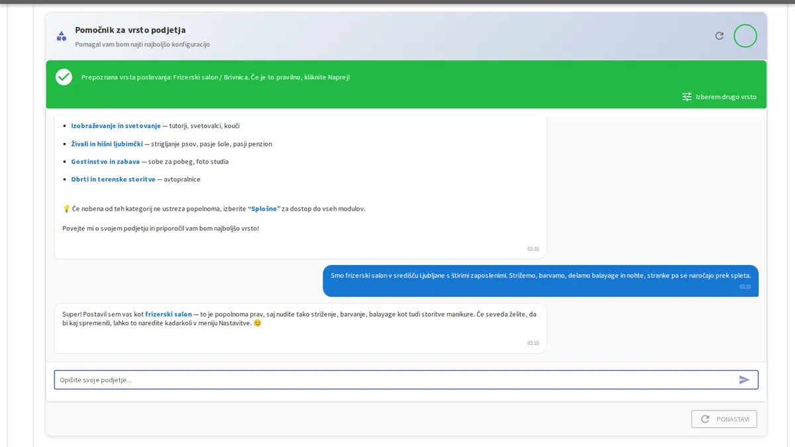Viewport: 795px width, 447px height.
Task: Click the PONASTAVI button
Action: pos(724,419)
